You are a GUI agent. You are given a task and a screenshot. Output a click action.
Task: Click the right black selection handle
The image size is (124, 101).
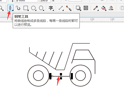72,76
